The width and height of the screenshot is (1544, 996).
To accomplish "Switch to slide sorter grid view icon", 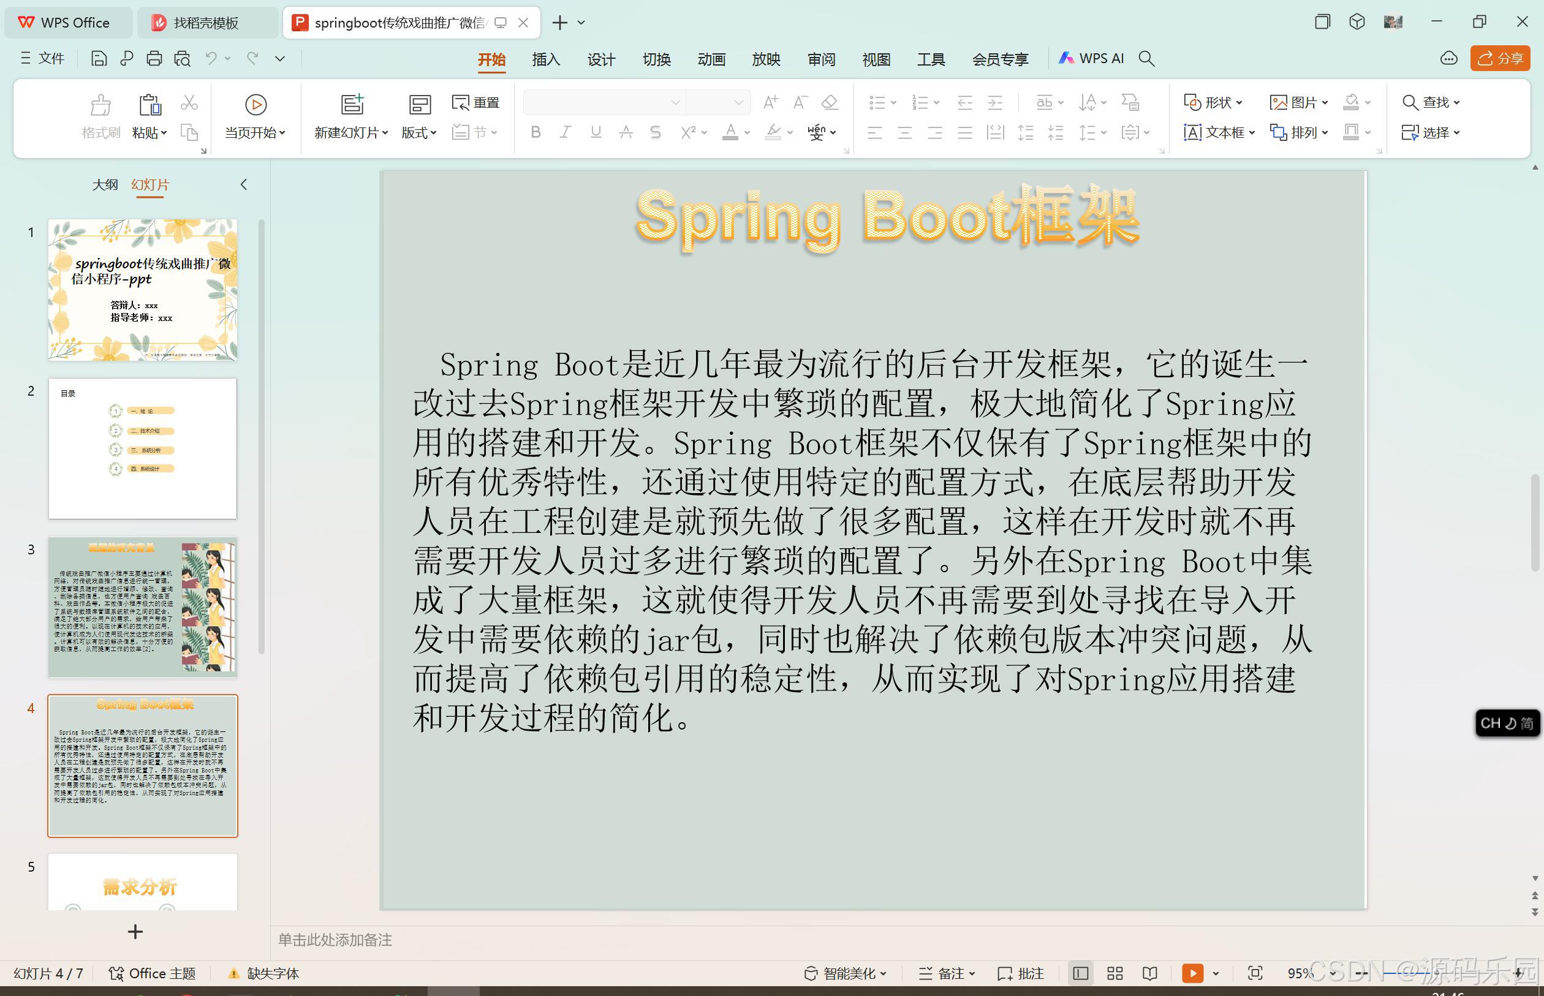I will click(x=1114, y=973).
